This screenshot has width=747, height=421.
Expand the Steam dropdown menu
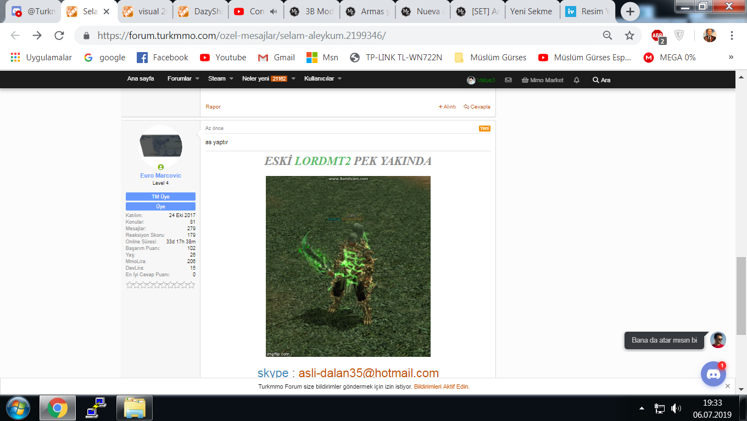click(221, 79)
